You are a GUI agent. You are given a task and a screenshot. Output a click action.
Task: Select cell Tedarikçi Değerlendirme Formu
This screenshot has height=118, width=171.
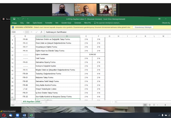click(x=58, y=74)
